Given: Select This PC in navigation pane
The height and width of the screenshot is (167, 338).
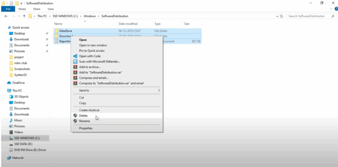Looking at the screenshot, I should click(17, 91).
